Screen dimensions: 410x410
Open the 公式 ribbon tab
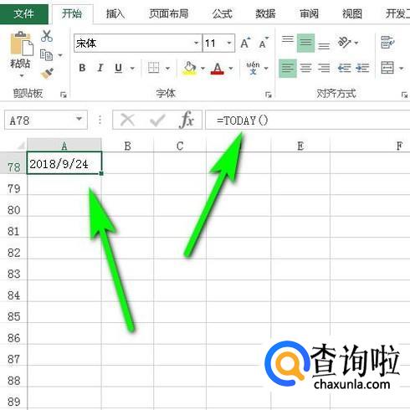[x=222, y=13]
